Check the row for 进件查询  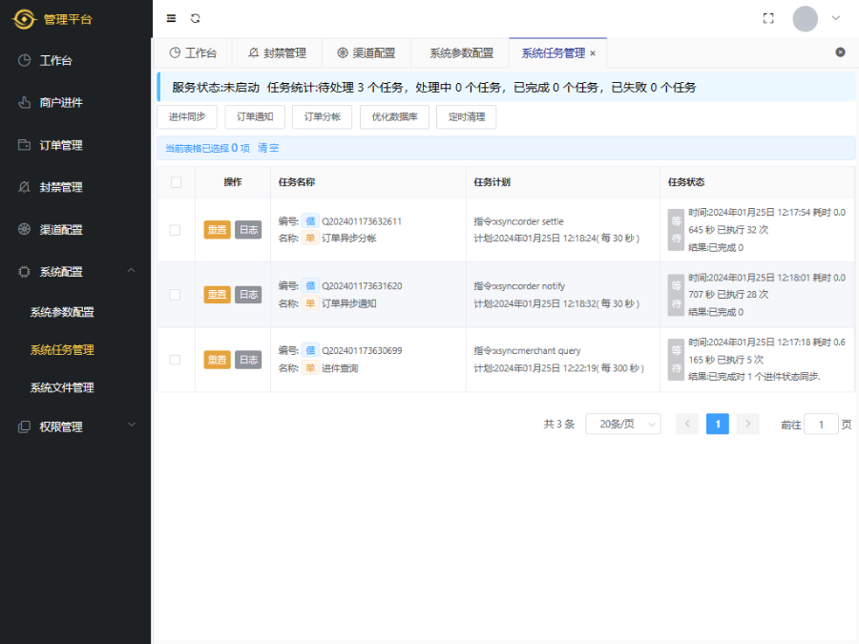pyautogui.click(x=175, y=360)
